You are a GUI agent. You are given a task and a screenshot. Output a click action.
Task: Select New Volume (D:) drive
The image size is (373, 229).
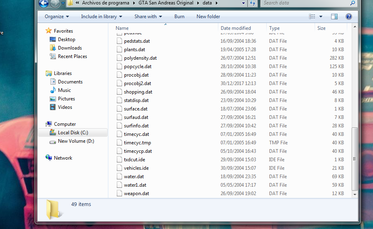[x=76, y=141]
